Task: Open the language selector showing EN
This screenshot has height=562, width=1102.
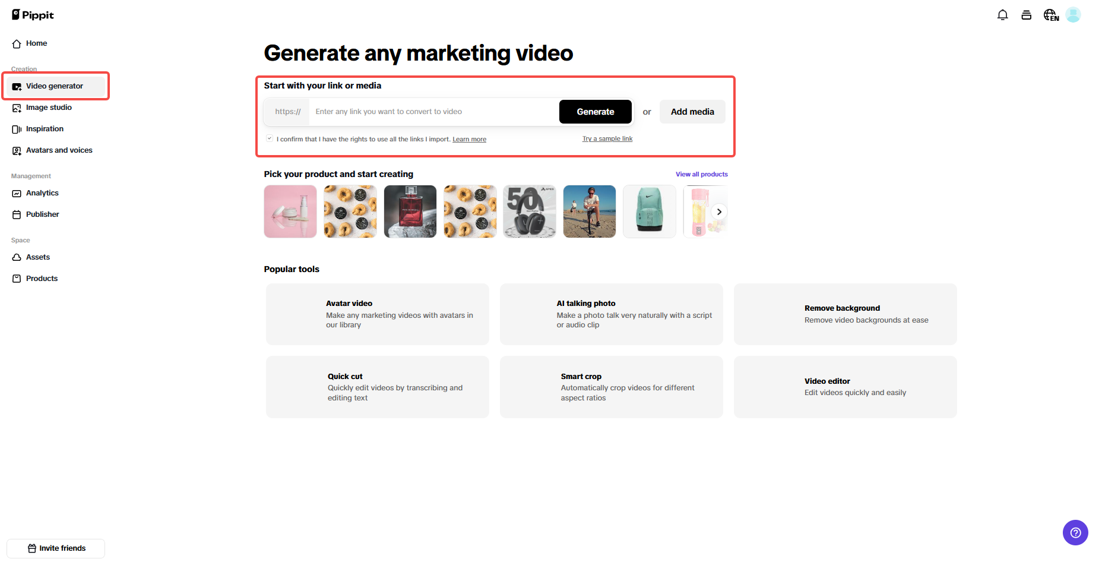Action: click(x=1050, y=14)
